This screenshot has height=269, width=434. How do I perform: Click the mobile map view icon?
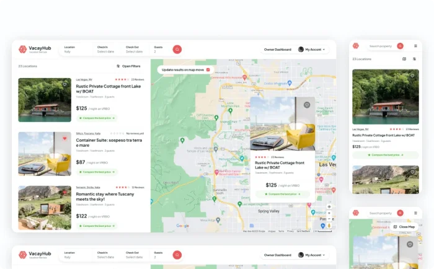click(x=404, y=59)
